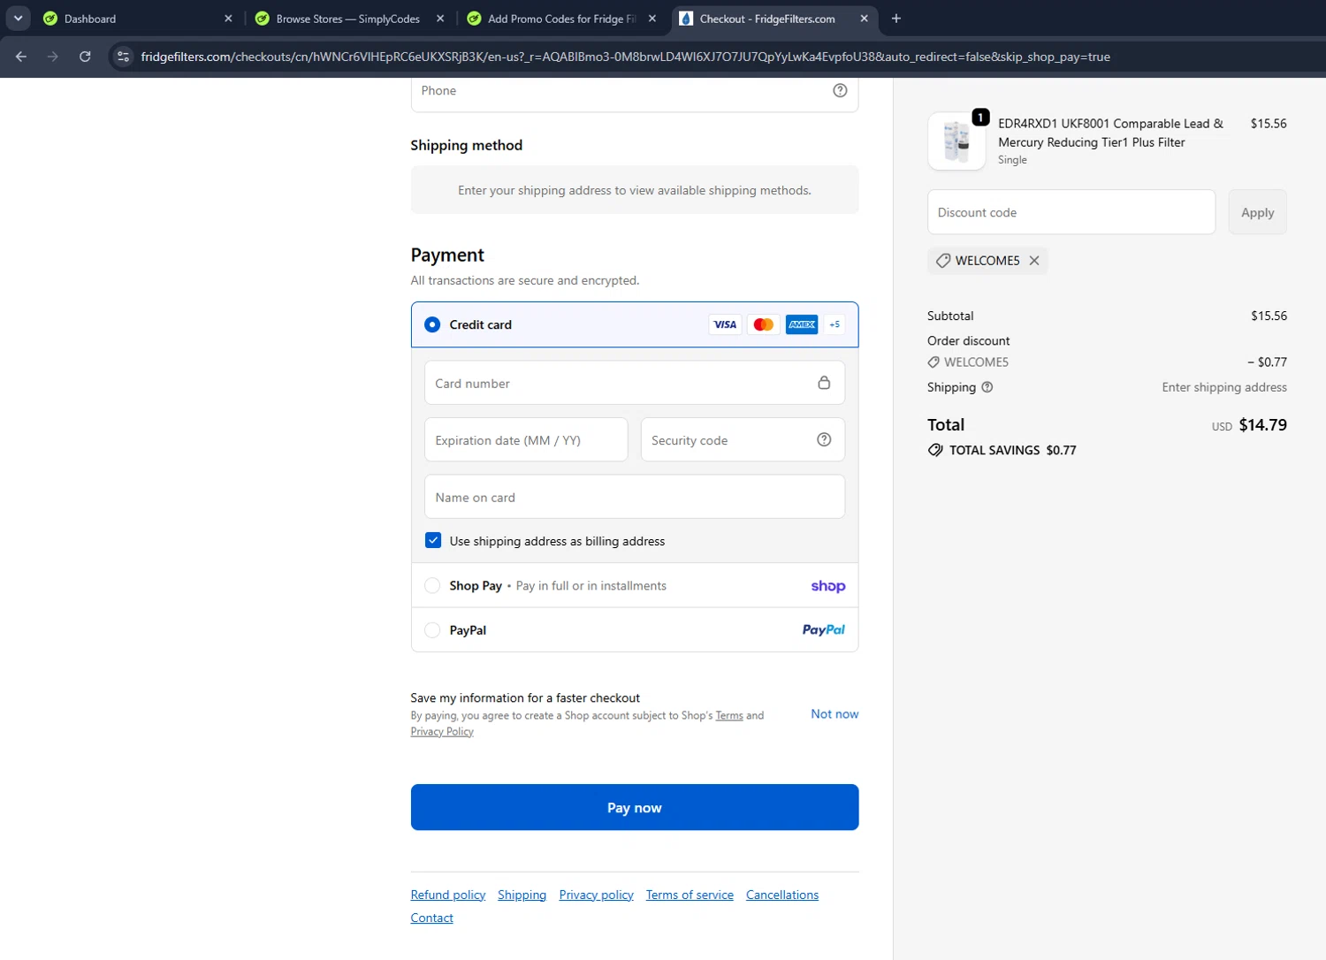Open a new browser tab
Viewport: 1326px width, 960px height.
(896, 19)
